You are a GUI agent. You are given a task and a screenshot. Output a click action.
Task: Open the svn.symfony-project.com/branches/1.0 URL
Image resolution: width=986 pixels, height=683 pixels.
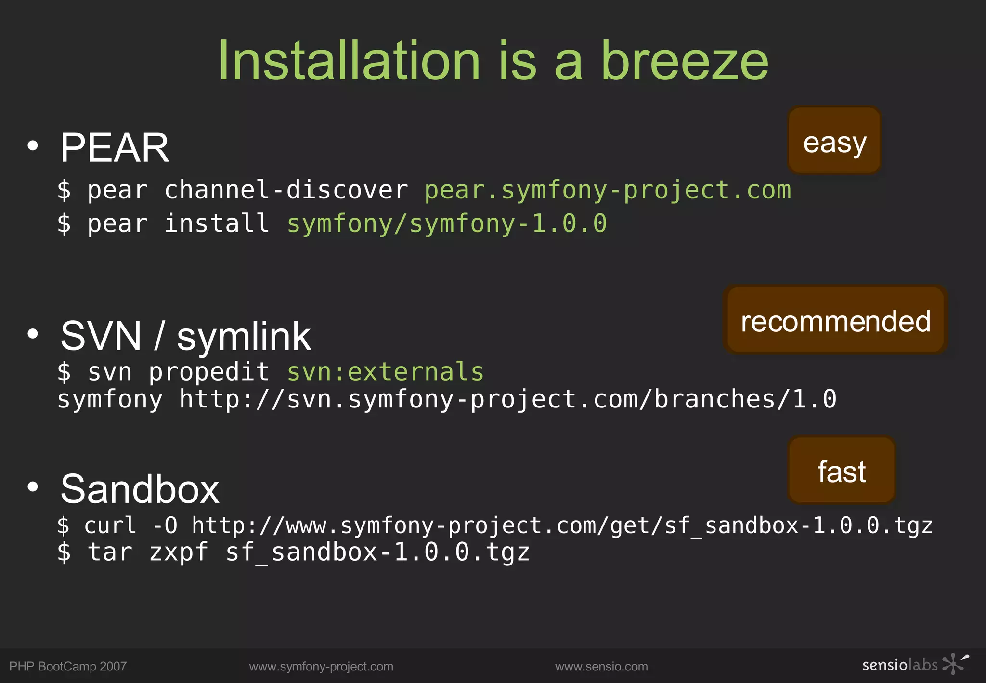point(508,399)
